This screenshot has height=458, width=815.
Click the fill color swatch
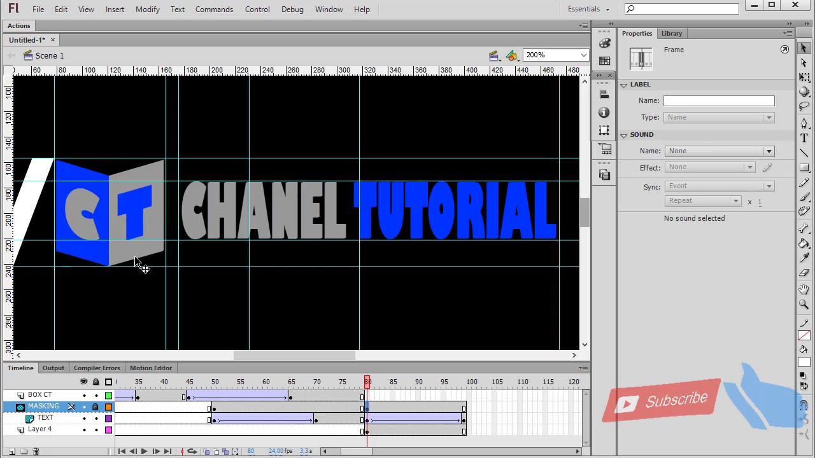tap(804, 363)
